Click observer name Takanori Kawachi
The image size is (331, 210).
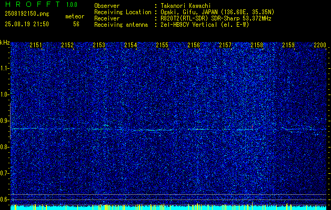click(186, 6)
